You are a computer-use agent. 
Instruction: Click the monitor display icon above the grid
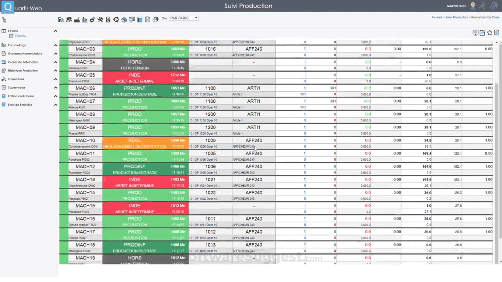pos(475,32)
